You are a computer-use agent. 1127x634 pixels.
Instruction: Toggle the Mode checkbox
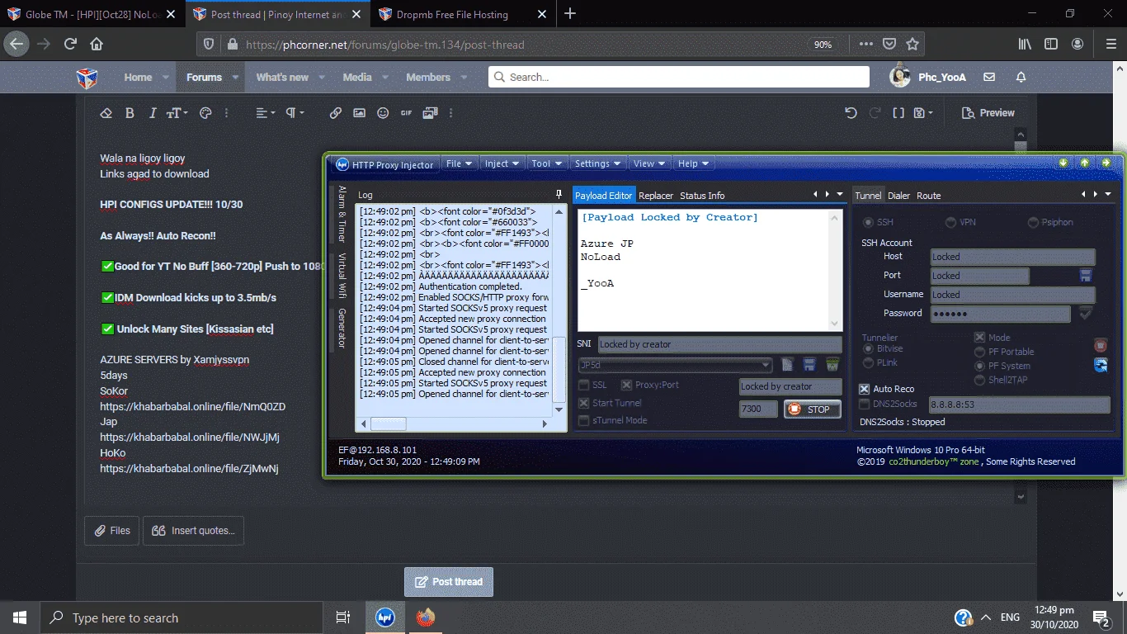coord(980,337)
